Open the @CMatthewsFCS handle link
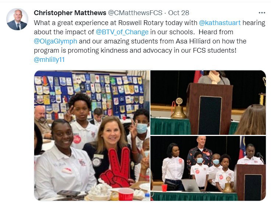Screen dimensions: 271x203 [135, 13]
